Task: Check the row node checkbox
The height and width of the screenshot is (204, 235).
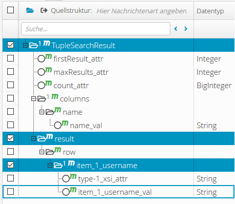Action: [x=10, y=152]
